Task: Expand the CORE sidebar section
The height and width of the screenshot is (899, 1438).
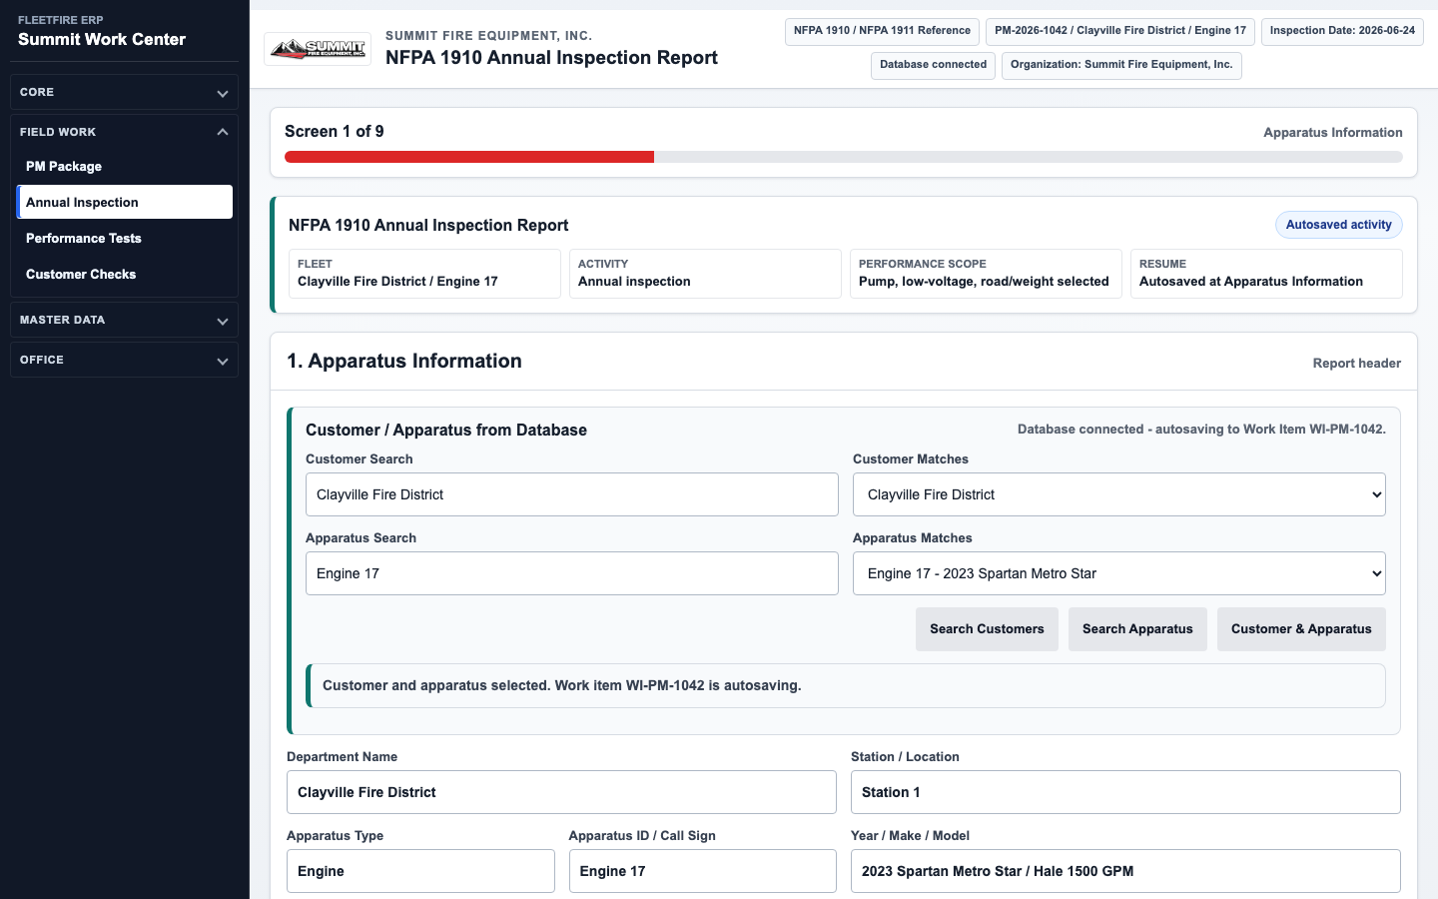Action: pos(124,92)
